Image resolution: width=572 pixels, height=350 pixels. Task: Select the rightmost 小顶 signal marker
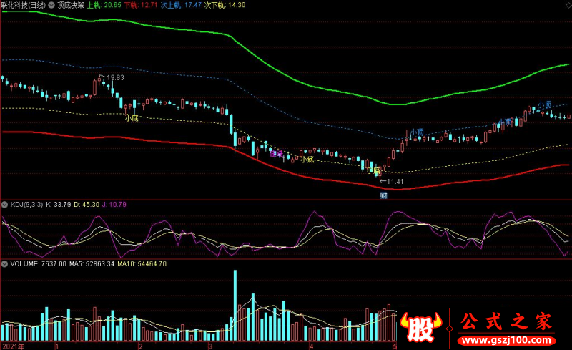544,104
